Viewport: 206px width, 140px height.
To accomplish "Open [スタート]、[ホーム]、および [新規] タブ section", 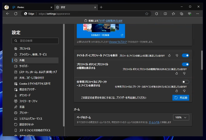I will (35, 72).
